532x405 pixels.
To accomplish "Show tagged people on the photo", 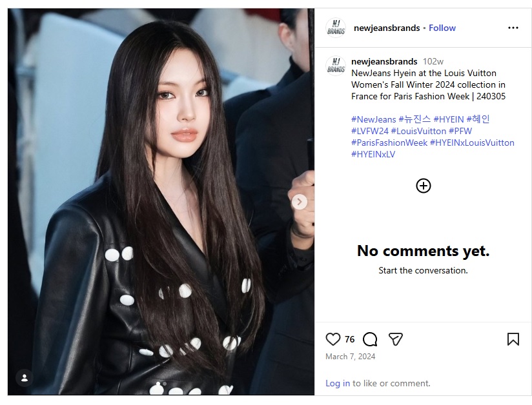I will 25,378.
